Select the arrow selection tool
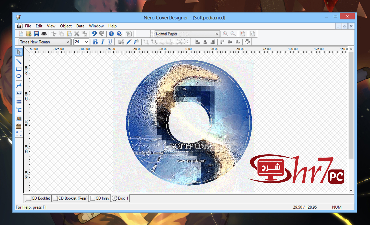This screenshot has height=225, width=370. pyautogui.click(x=19, y=52)
